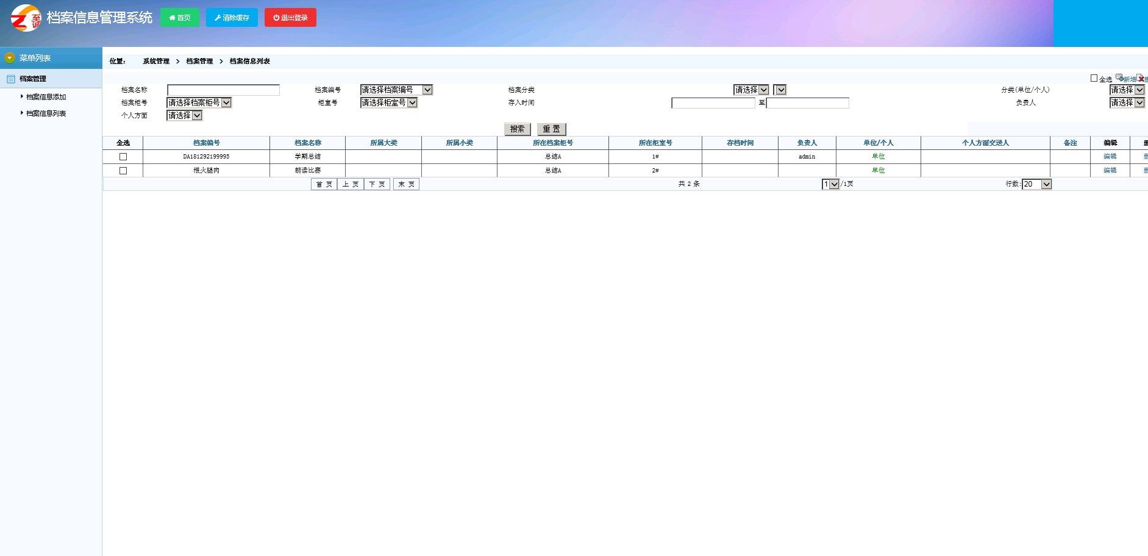Click the 档案管理 calendar icon
Image resolution: width=1148 pixels, height=556 pixels.
tap(10, 79)
